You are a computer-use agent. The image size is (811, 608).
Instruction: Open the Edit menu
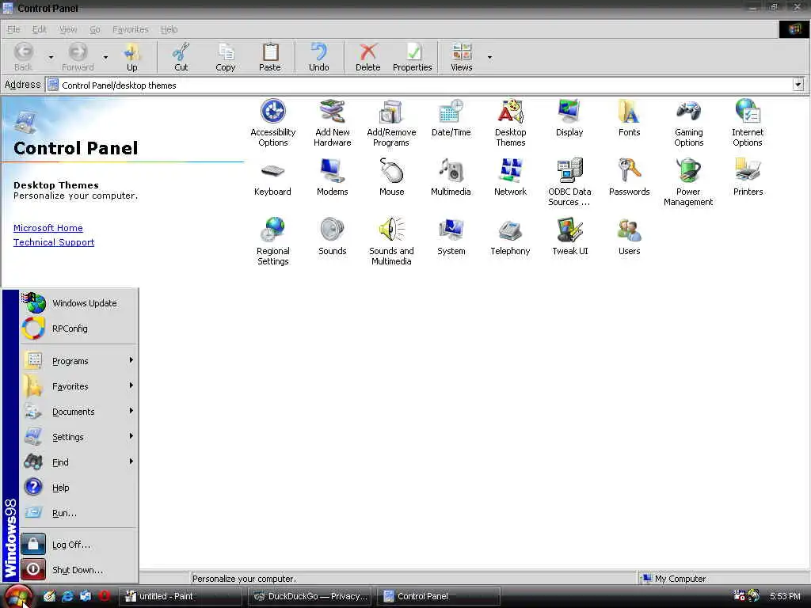click(x=40, y=29)
